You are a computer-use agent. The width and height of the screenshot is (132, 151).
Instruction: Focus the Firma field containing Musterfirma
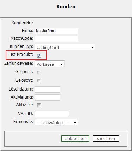coord(56,31)
